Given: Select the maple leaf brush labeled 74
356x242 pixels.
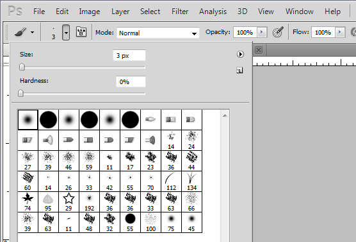Looking at the screenshot, I should click(x=28, y=202).
